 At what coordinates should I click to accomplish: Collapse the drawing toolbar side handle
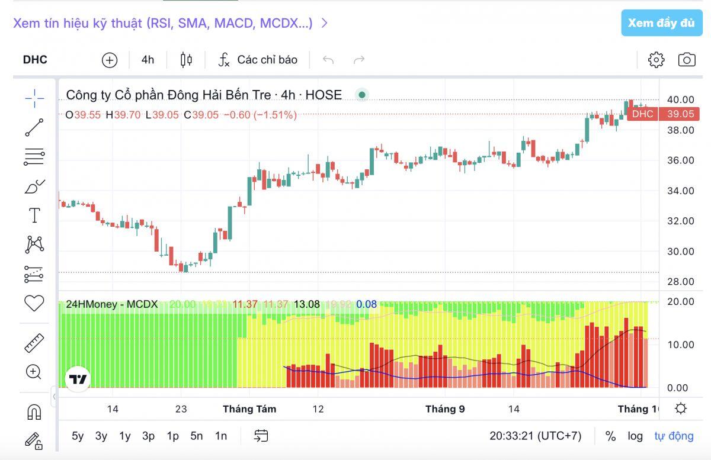coord(54,396)
